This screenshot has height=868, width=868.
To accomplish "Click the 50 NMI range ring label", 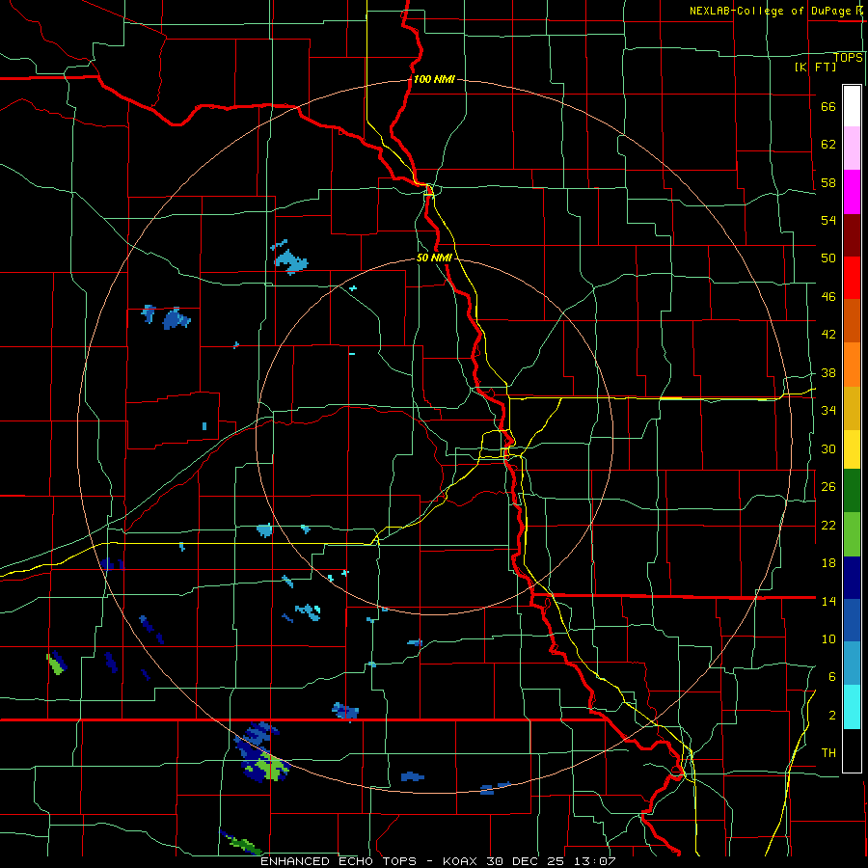I will tap(435, 258).
